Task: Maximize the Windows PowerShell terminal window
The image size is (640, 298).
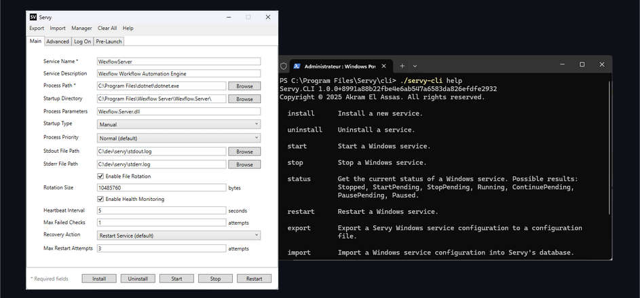Action: tap(582, 64)
